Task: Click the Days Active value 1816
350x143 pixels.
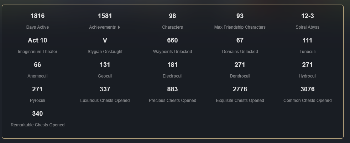Action: tap(37, 16)
